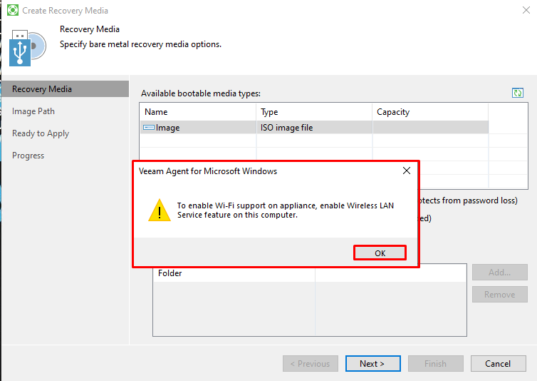Go to the Progress step
Viewport: 537px width, 381px height.
[28, 156]
